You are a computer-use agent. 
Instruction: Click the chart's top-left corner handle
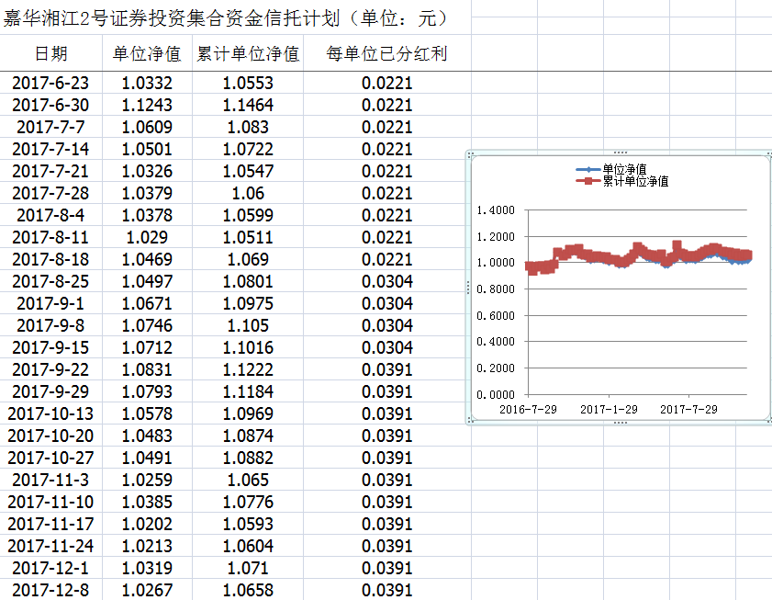(x=469, y=154)
